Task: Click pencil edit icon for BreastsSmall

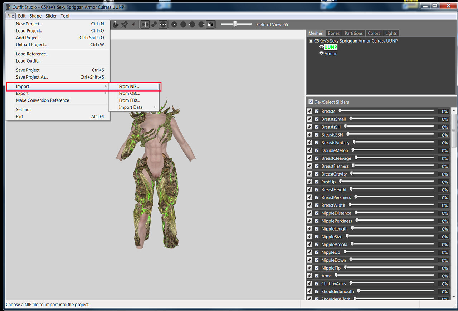Action: click(x=310, y=119)
